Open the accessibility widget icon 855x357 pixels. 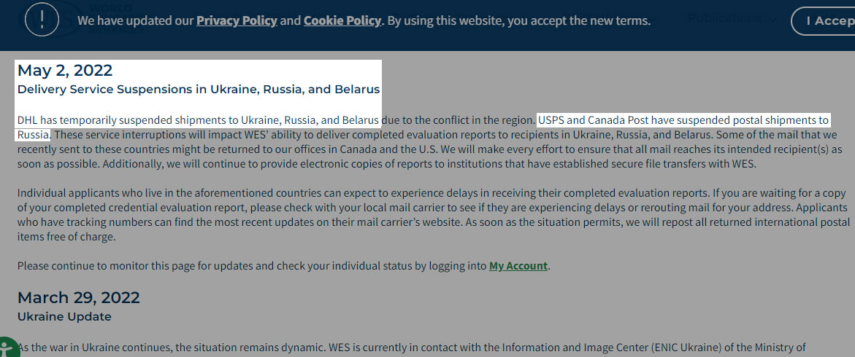coord(5,348)
